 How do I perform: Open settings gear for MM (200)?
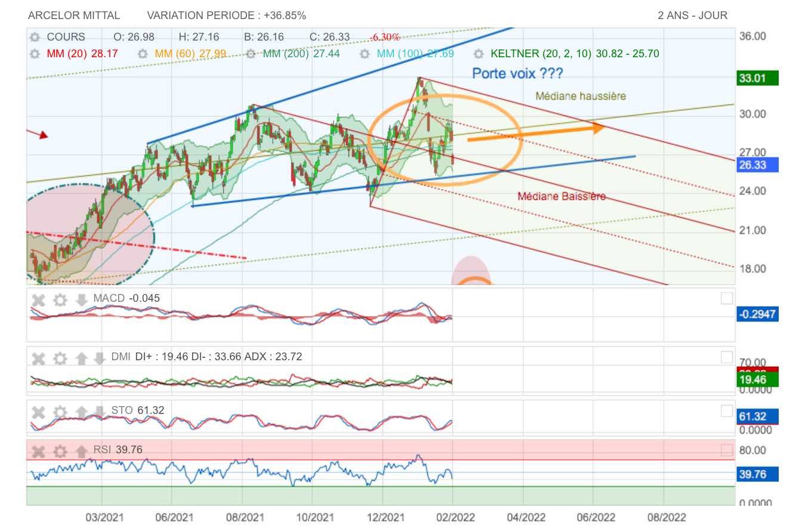click(x=251, y=54)
